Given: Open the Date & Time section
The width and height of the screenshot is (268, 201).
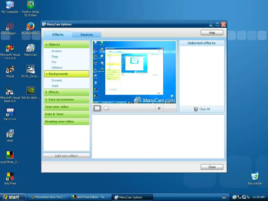Looking at the screenshot, I should (x=66, y=114).
